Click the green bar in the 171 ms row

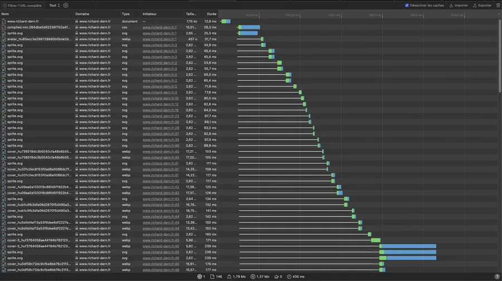tap(375, 240)
